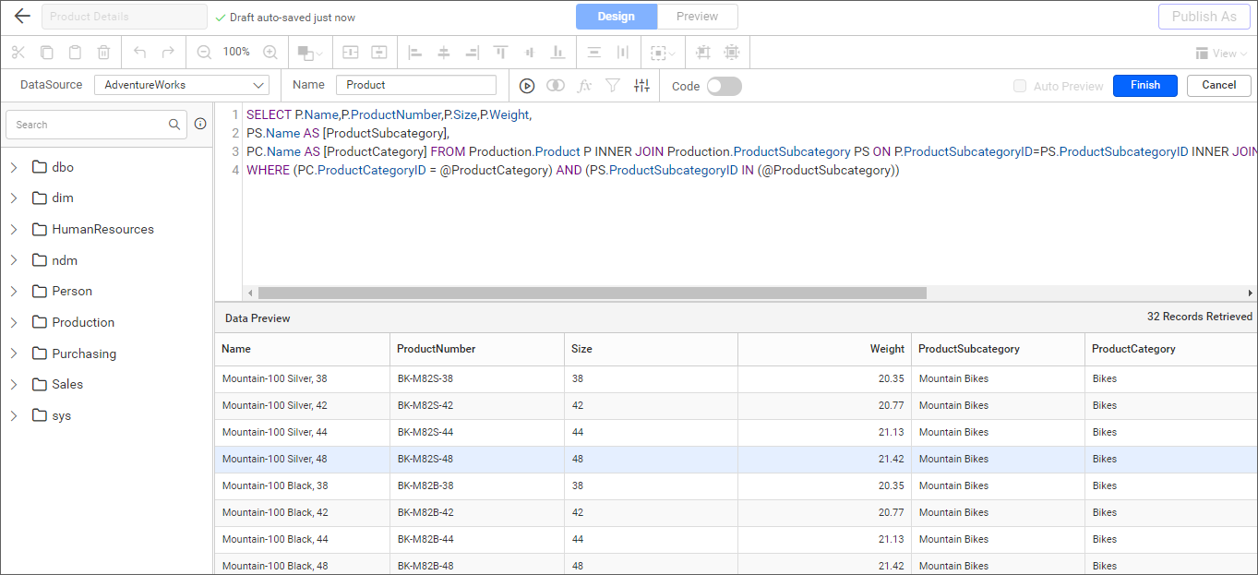Click the ProductCategory column header
The width and height of the screenshot is (1258, 575).
click(x=1171, y=349)
